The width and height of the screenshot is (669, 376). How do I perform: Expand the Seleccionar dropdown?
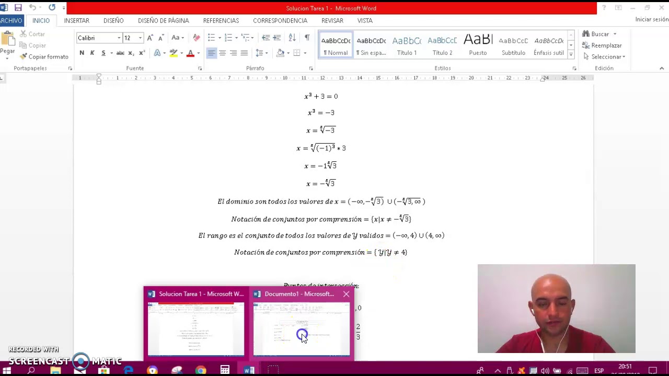click(x=624, y=56)
